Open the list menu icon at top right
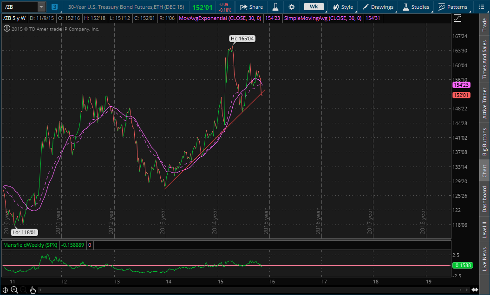 tap(482, 7)
